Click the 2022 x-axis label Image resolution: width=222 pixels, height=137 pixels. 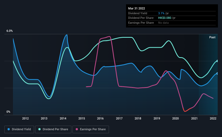[x=213, y=118]
